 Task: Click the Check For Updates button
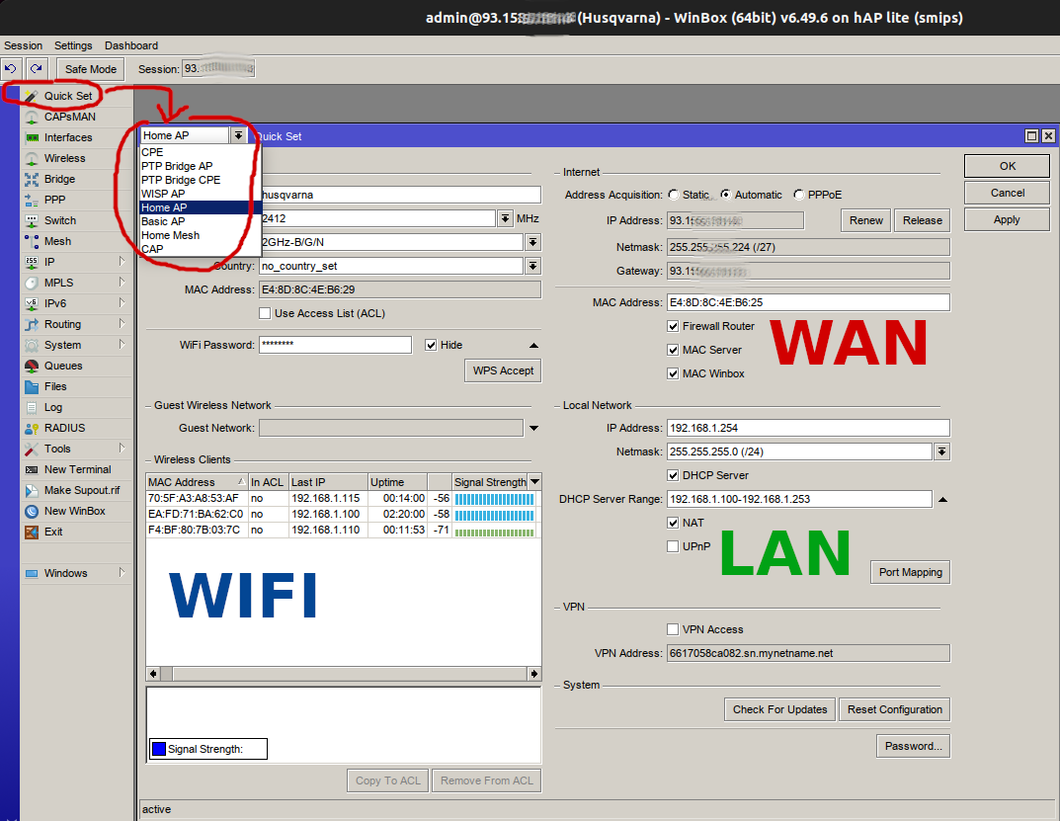[x=779, y=709]
